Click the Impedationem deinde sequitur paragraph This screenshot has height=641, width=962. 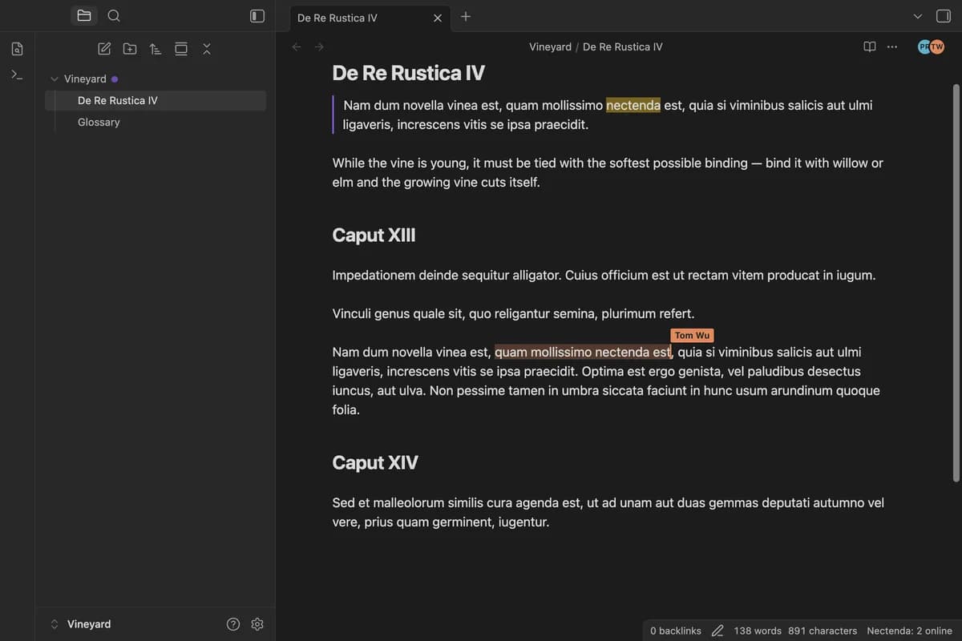point(604,276)
